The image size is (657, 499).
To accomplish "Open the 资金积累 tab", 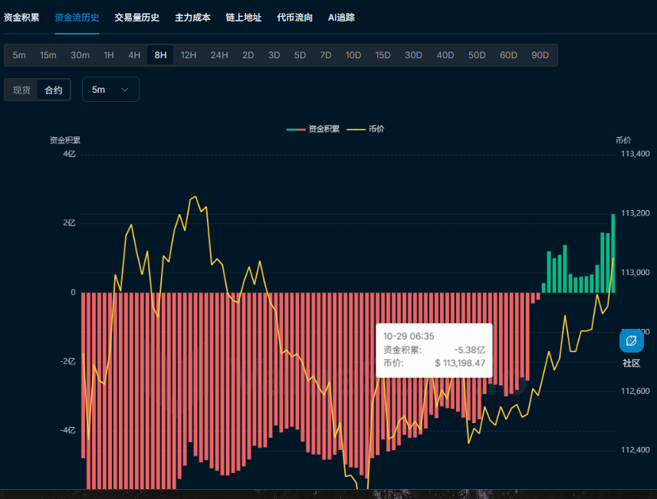I will tap(21, 17).
